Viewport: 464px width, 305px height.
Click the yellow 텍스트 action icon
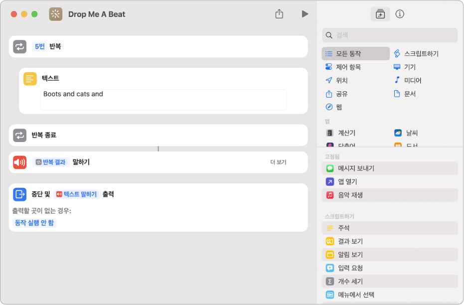[30, 79]
